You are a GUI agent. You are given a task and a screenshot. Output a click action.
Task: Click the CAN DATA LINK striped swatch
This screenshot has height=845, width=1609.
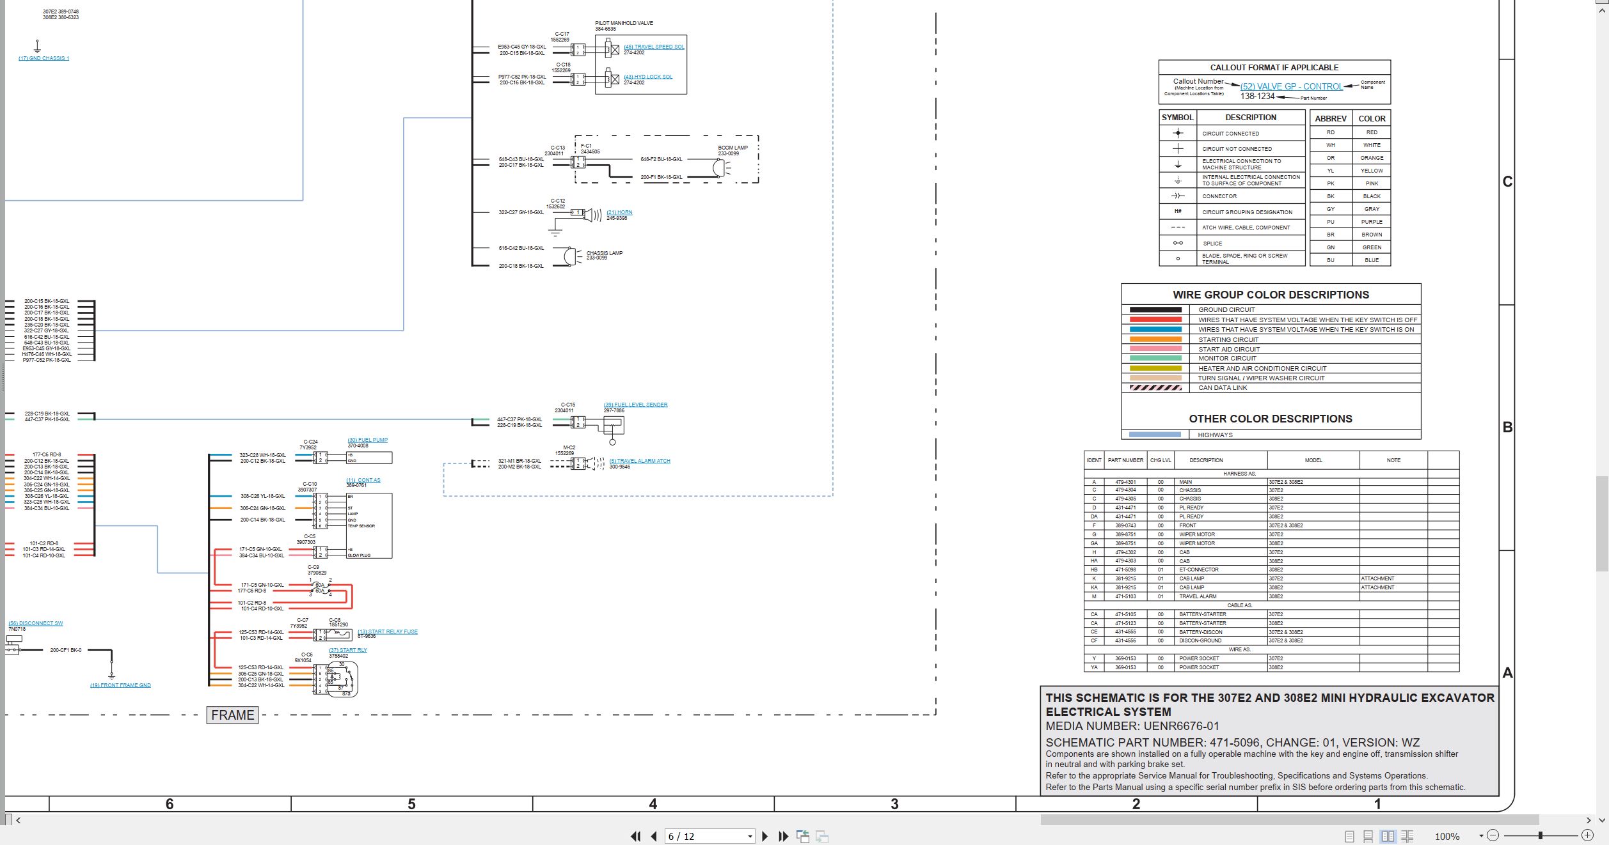pyautogui.click(x=1155, y=387)
